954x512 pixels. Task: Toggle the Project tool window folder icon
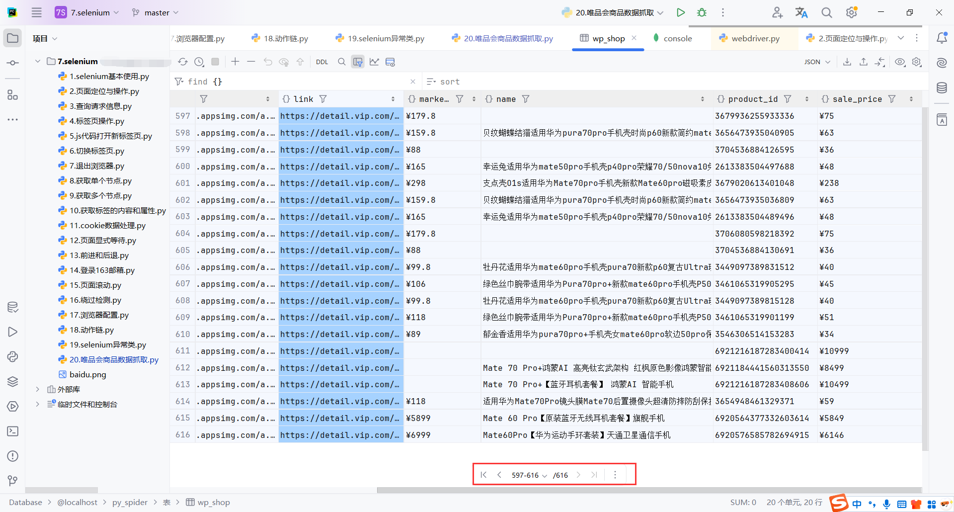tap(13, 38)
